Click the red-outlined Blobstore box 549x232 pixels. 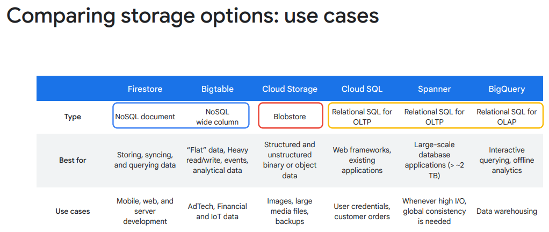click(290, 115)
